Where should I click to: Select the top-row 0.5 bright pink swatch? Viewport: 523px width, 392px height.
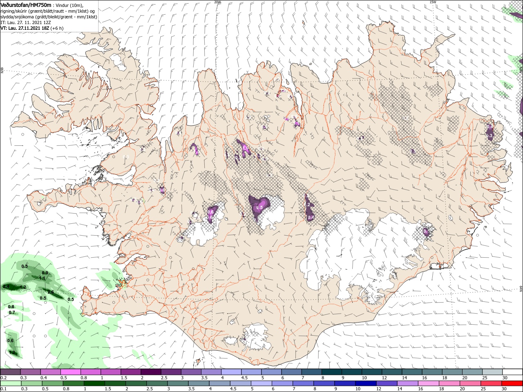[x=70, y=372]
